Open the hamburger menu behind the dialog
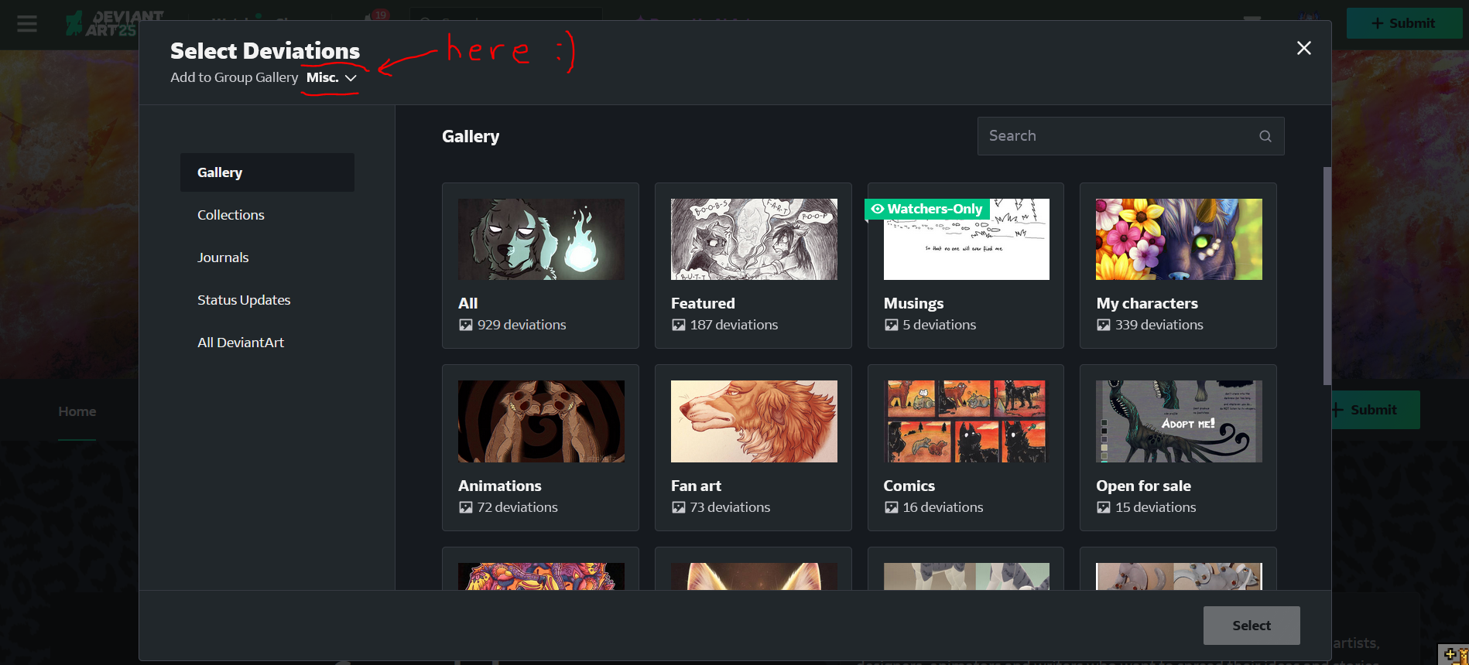This screenshot has height=665, width=1469. (27, 24)
